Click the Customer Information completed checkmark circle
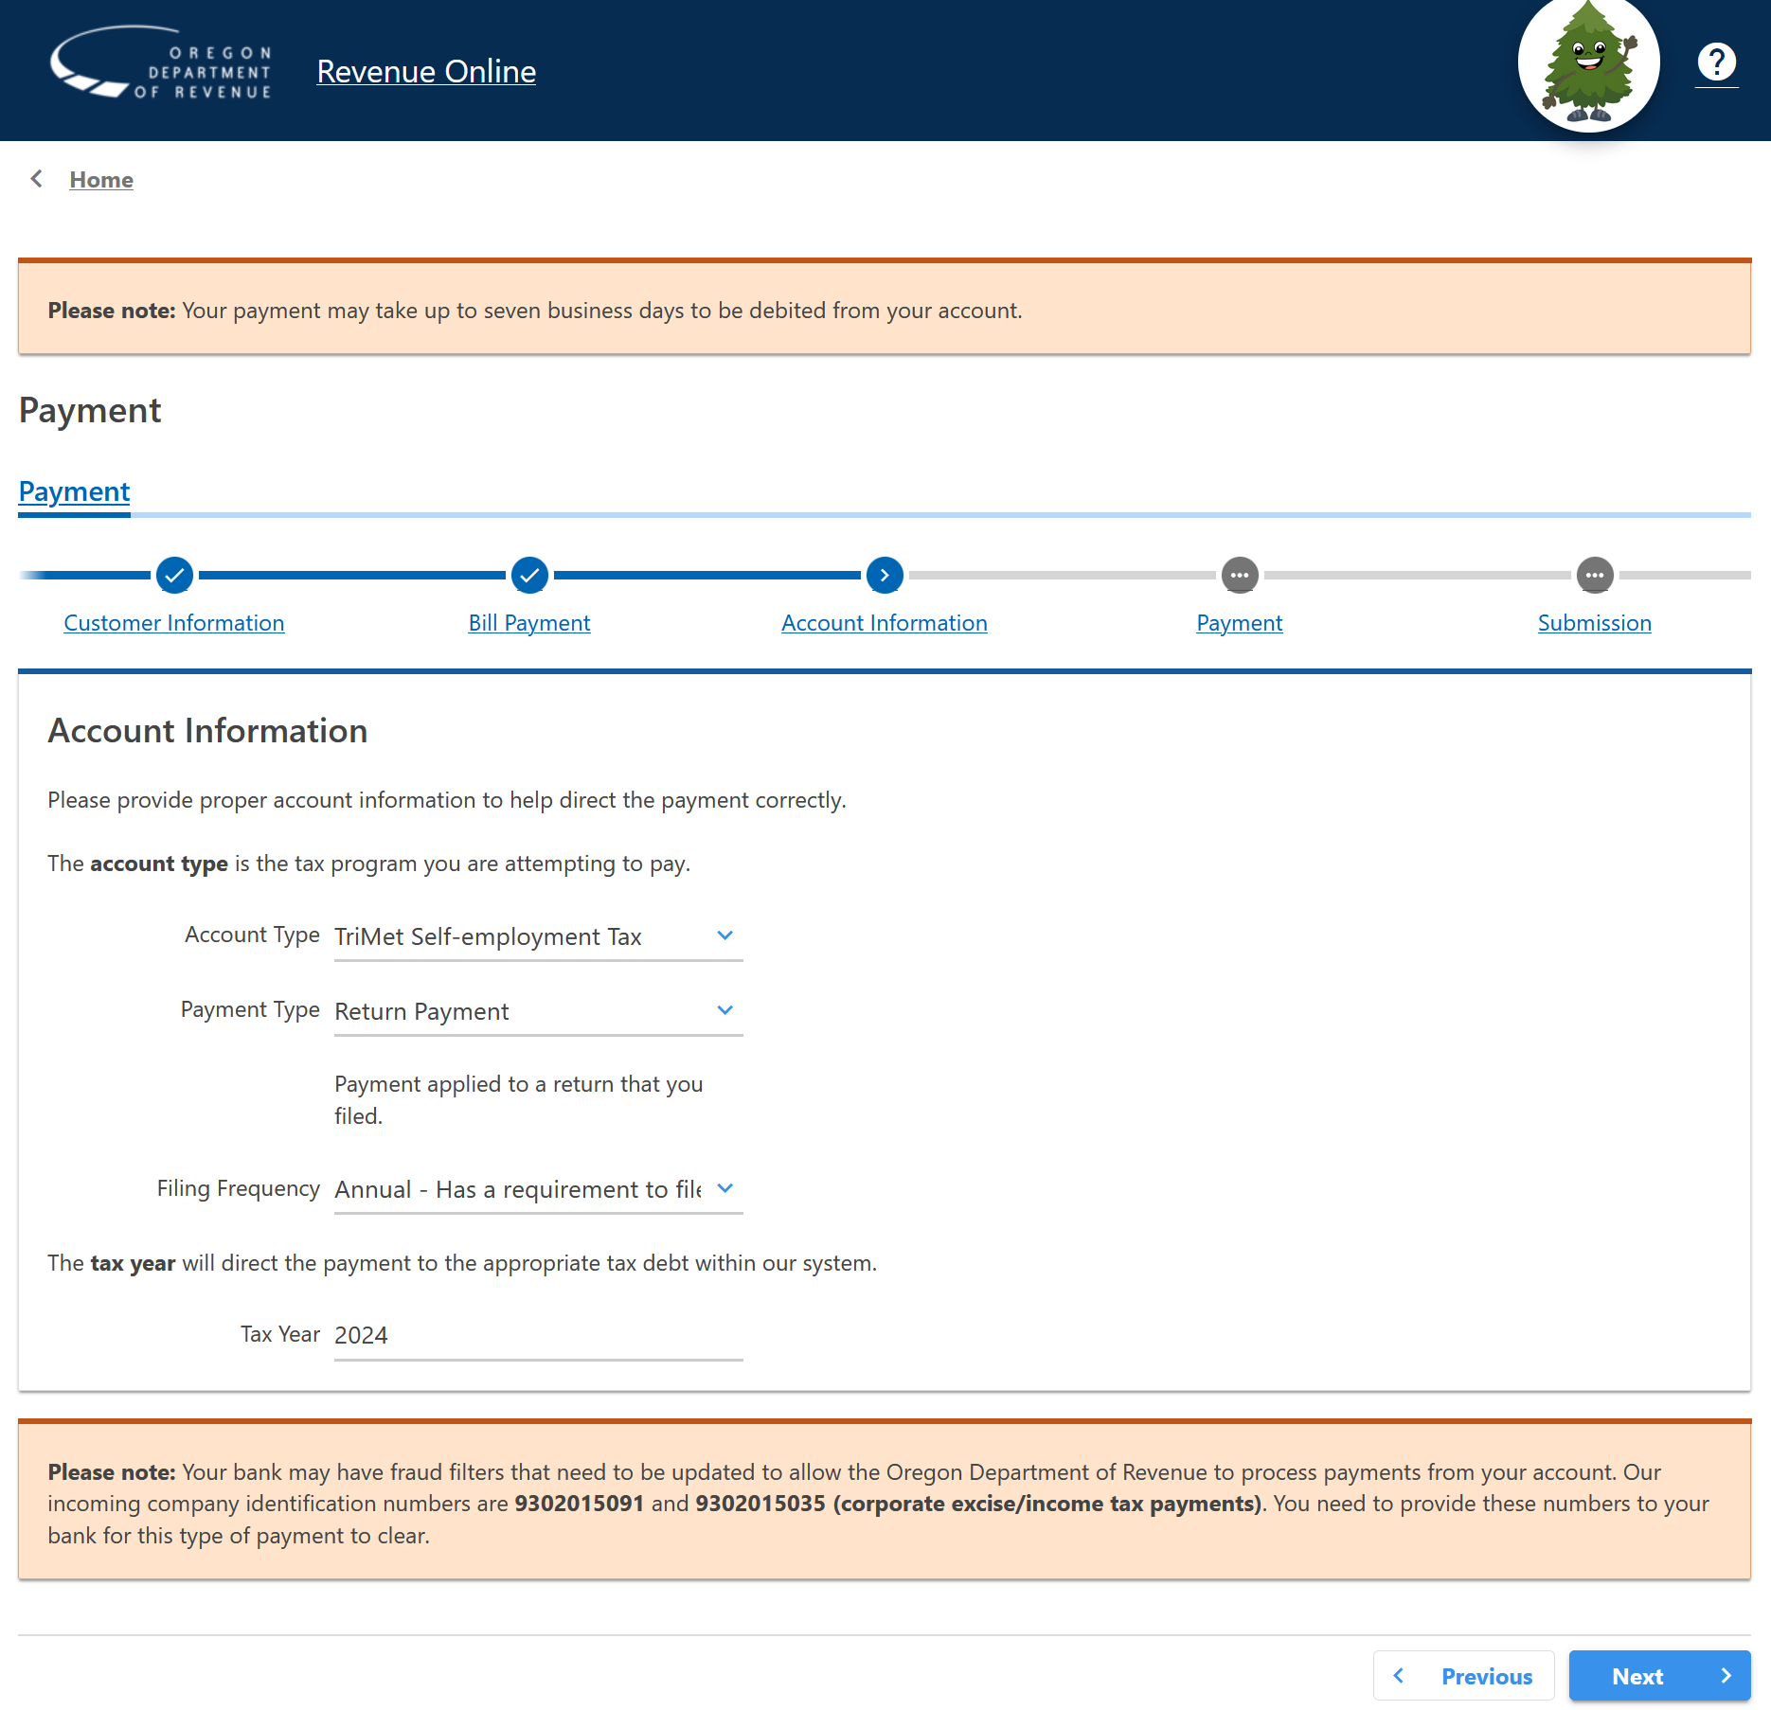The width and height of the screenshot is (1771, 1710). point(174,575)
